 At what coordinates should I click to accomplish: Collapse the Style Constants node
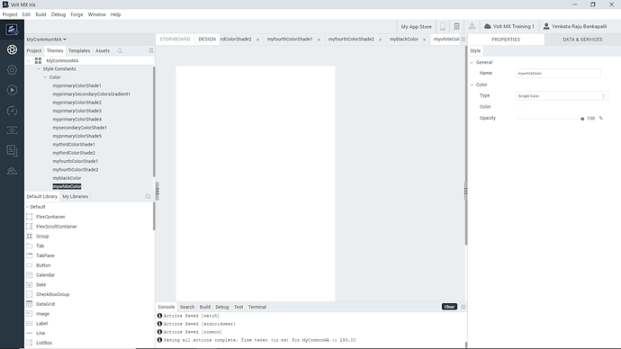[39, 69]
